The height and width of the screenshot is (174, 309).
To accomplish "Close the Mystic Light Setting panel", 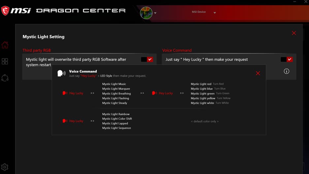I will (x=294, y=33).
